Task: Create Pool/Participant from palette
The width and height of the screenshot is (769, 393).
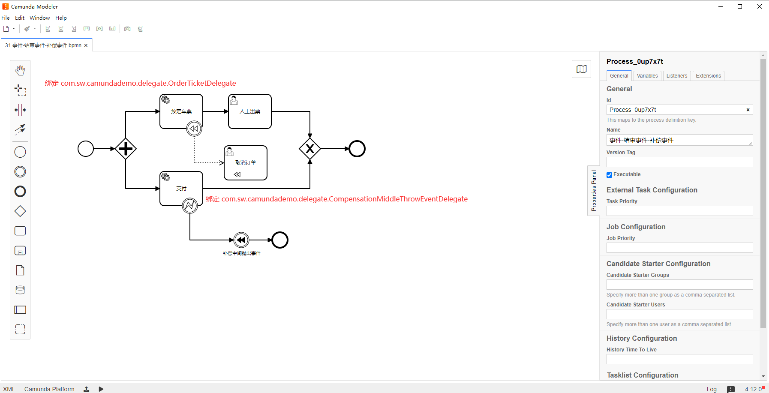Action: point(20,310)
